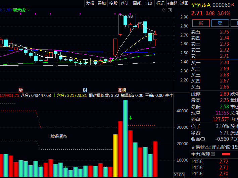
Task: Click the 交易状态 闭市阶段 status line
Action: coord(214,147)
